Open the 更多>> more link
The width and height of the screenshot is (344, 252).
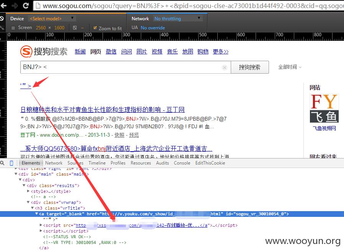pyautogui.click(x=221, y=52)
